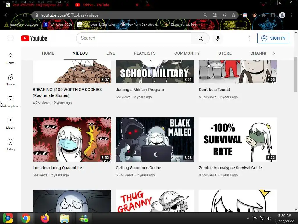The image size is (298, 224).
Task: Click the install/download icon in address bar
Action: click(x=214, y=15)
